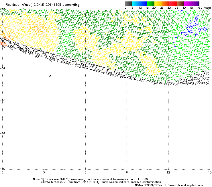Click the orange 25-30 knots color swatch
The height and width of the screenshot is (187, 212).
pos(166,3)
